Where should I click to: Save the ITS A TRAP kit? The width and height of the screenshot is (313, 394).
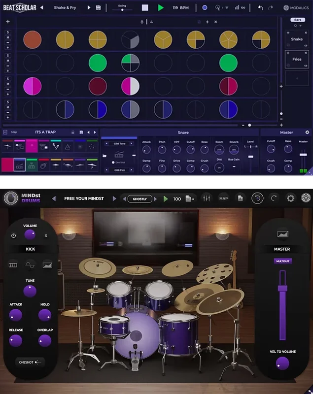tap(81, 132)
